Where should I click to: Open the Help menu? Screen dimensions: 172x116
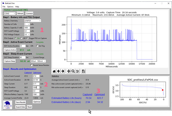click(17, 7)
